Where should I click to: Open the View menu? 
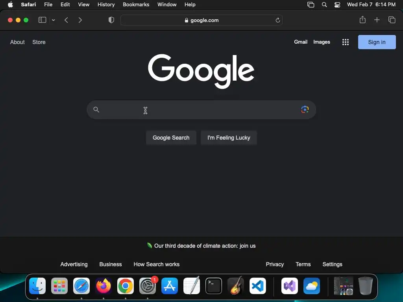(83, 5)
